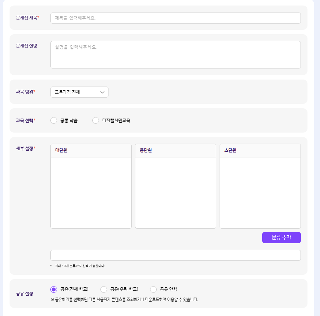Click the 대단원 column header
This screenshot has width=320, height=316.
[x=91, y=151]
